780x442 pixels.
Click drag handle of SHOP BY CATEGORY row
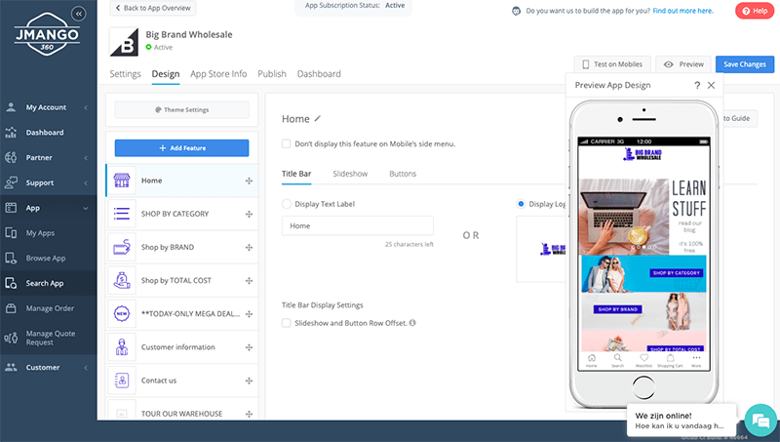[x=249, y=214]
